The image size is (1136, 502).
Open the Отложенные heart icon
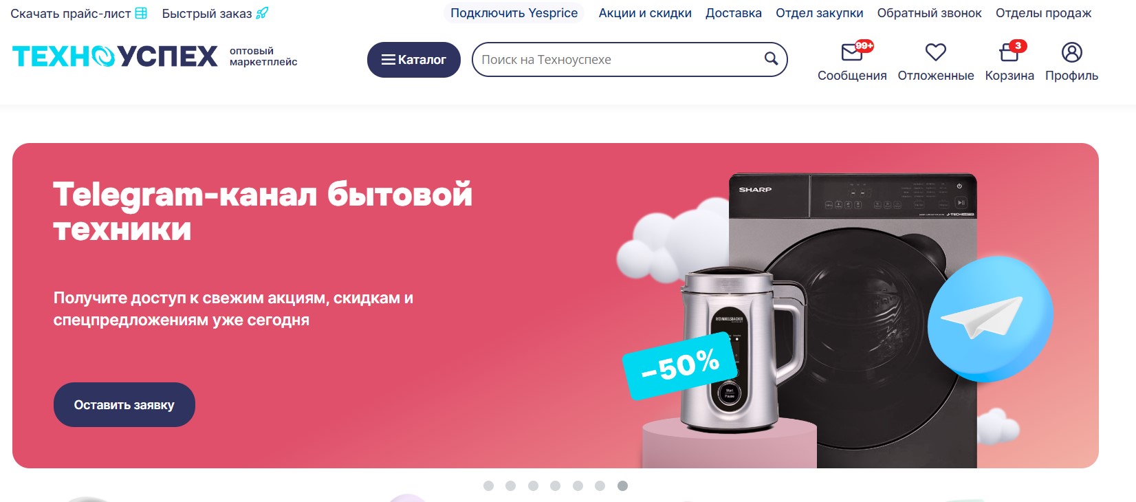(x=935, y=52)
